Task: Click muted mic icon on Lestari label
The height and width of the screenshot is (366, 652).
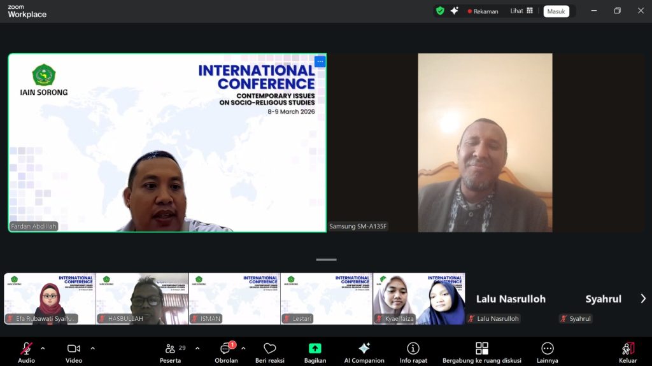Action: 287,319
